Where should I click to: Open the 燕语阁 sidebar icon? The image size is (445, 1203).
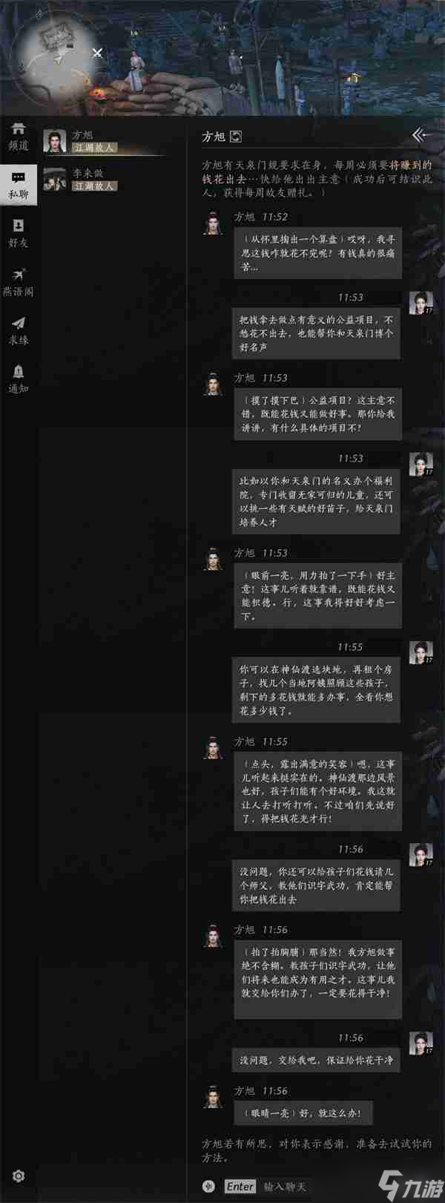tap(18, 282)
